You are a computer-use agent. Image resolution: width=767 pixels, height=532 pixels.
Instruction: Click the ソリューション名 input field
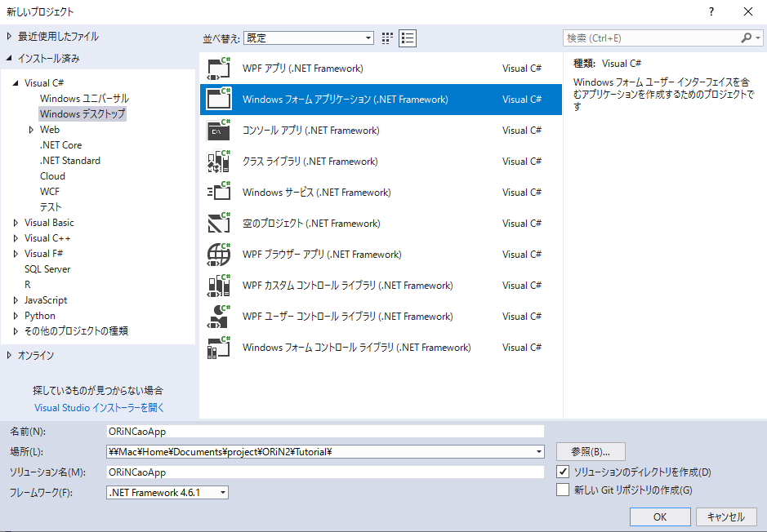click(x=325, y=472)
